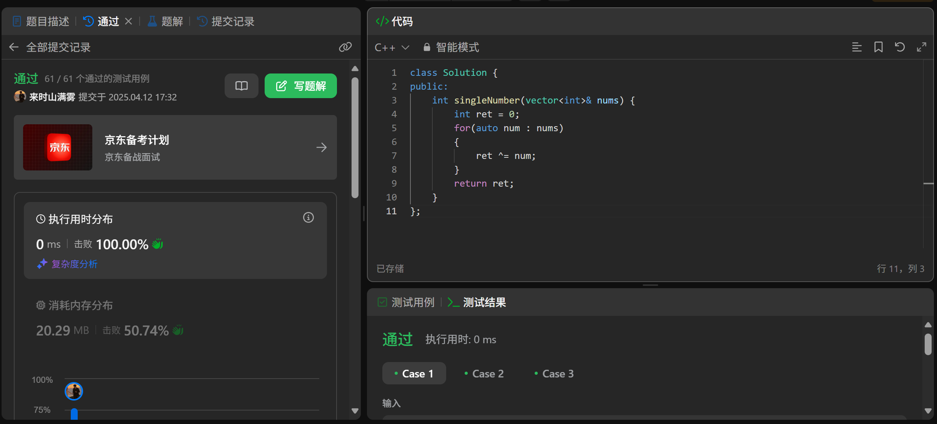Click the open-book notes button
The image size is (937, 424).
(241, 85)
